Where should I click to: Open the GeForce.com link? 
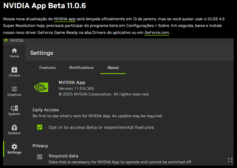pyautogui.click(x=156, y=33)
